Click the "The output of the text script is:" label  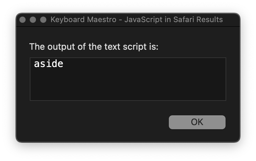pos(94,47)
